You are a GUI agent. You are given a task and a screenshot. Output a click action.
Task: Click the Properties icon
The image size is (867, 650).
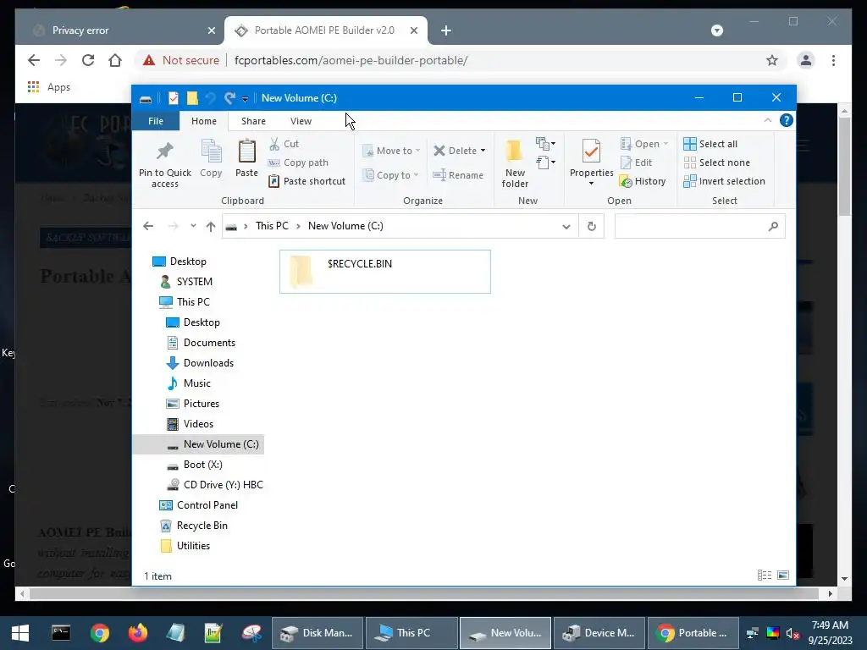(x=591, y=152)
